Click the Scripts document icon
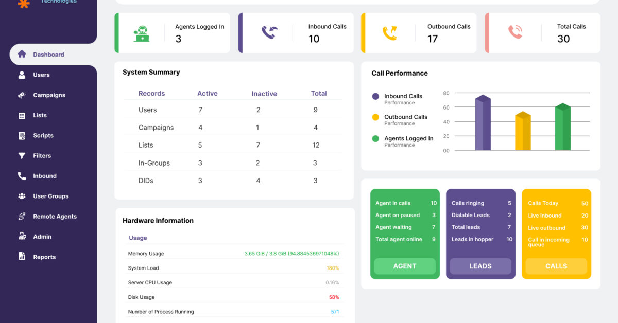Viewport: 618px width, 323px height. coord(22,135)
